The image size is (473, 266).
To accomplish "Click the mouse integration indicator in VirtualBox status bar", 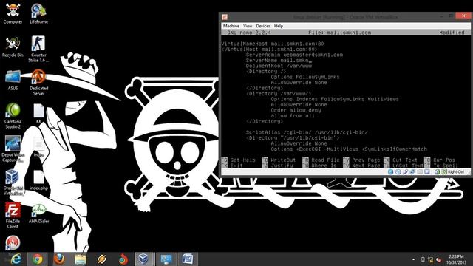I will (437, 172).
